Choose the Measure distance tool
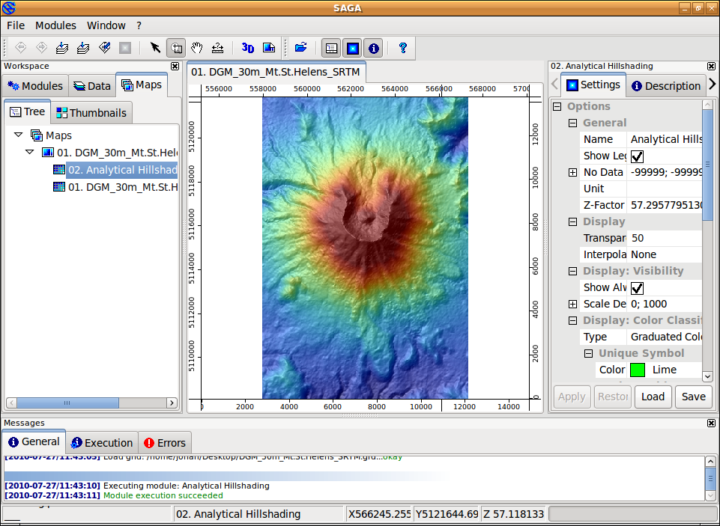 click(217, 48)
